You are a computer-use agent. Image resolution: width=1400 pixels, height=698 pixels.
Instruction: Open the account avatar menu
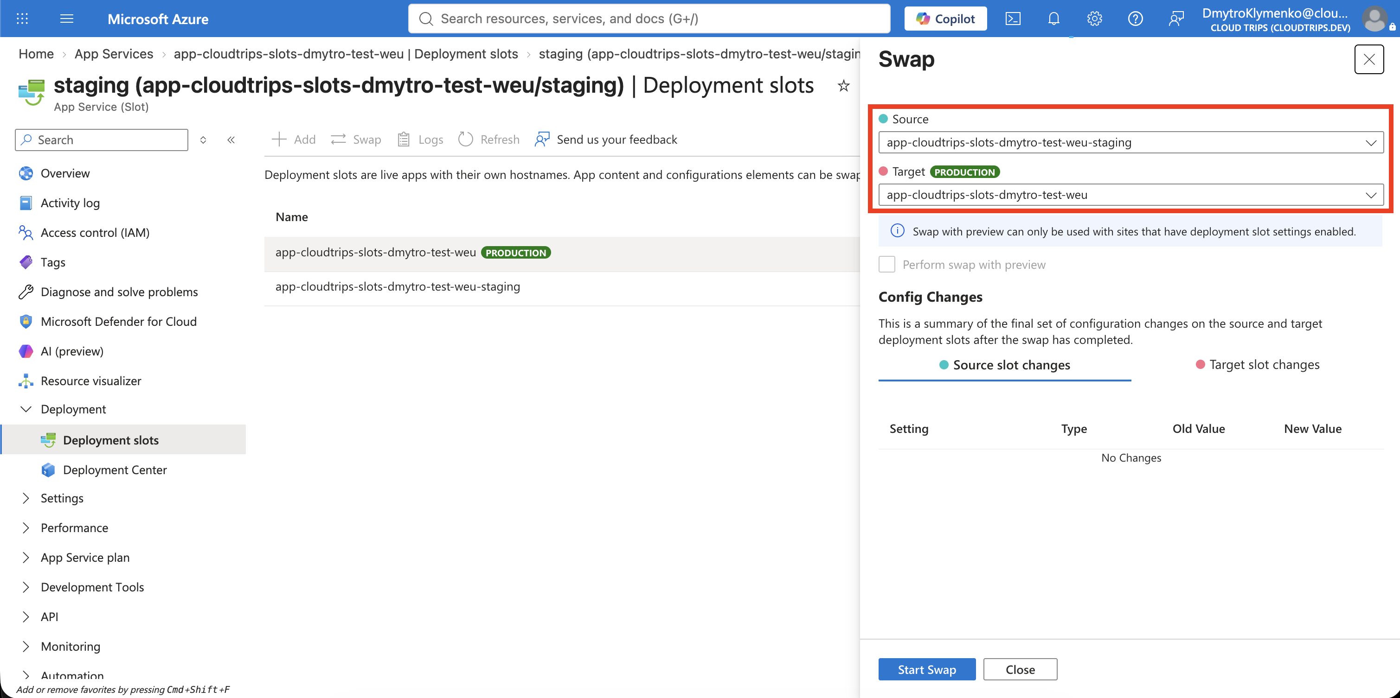tap(1374, 19)
